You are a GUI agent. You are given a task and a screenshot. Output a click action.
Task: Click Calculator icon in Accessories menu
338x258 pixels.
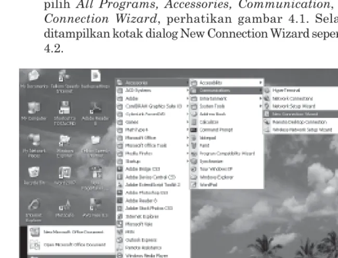pyautogui.click(x=194, y=122)
